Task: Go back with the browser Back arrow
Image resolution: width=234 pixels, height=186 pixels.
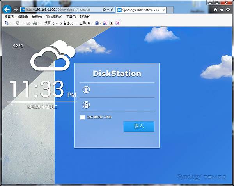Action: tap(7, 10)
